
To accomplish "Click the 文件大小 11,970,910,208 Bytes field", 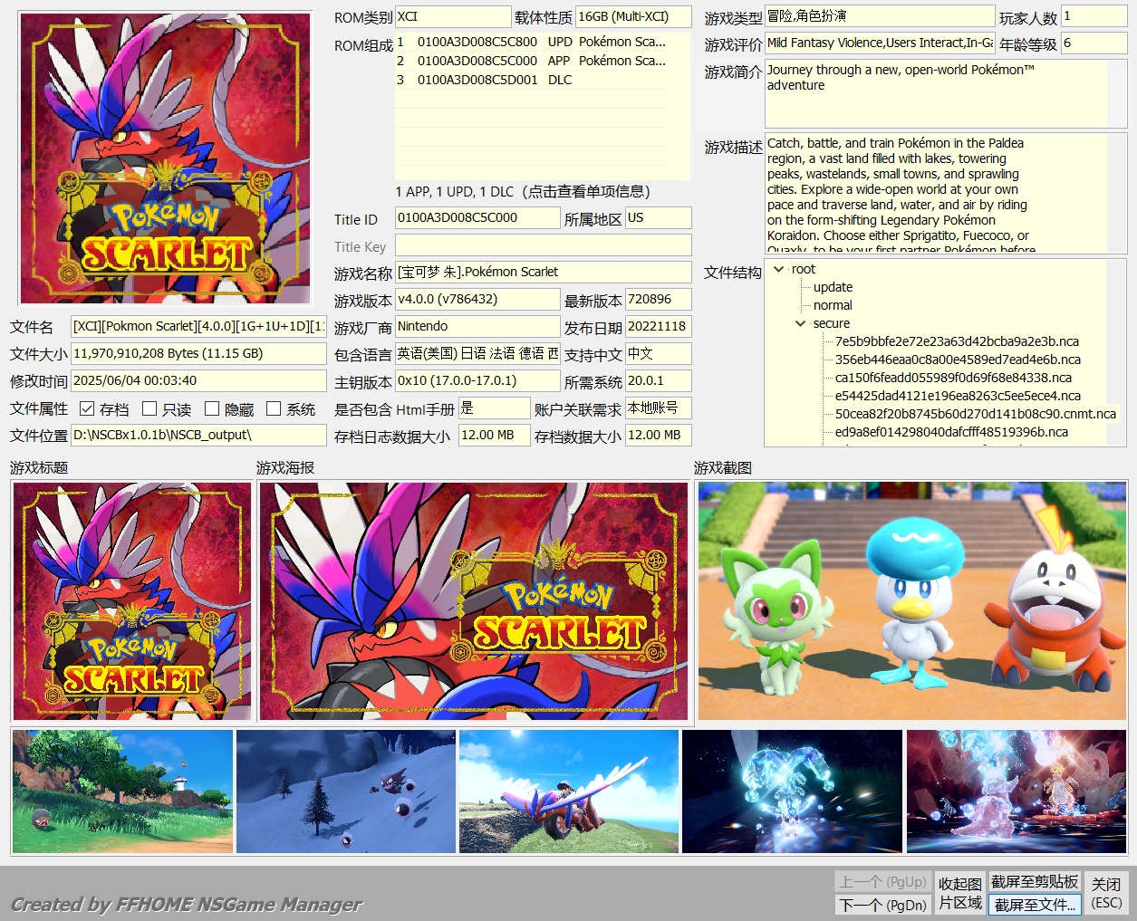I will pyautogui.click(x=198, y=354).
